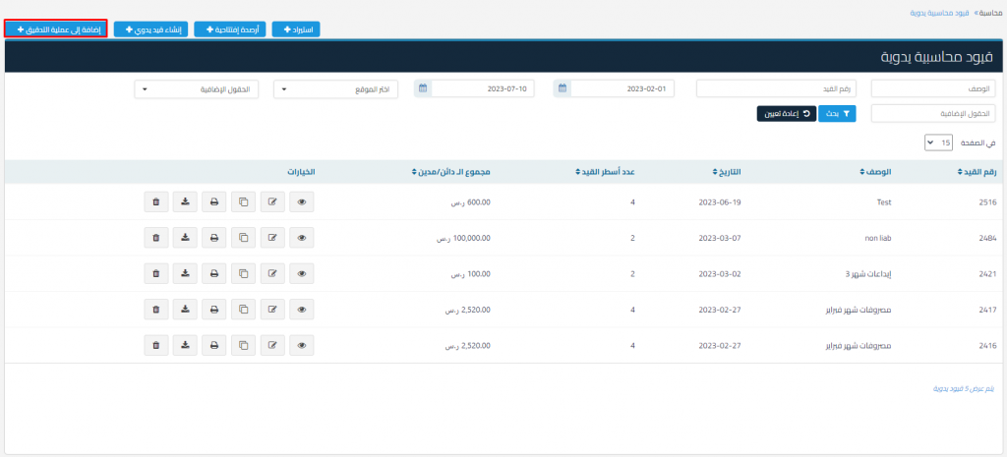The width and height of the screenshot is (1007, 457).
Task: Open calendar icon for date 2023-07-10
Action: click(x=423, y=88)
